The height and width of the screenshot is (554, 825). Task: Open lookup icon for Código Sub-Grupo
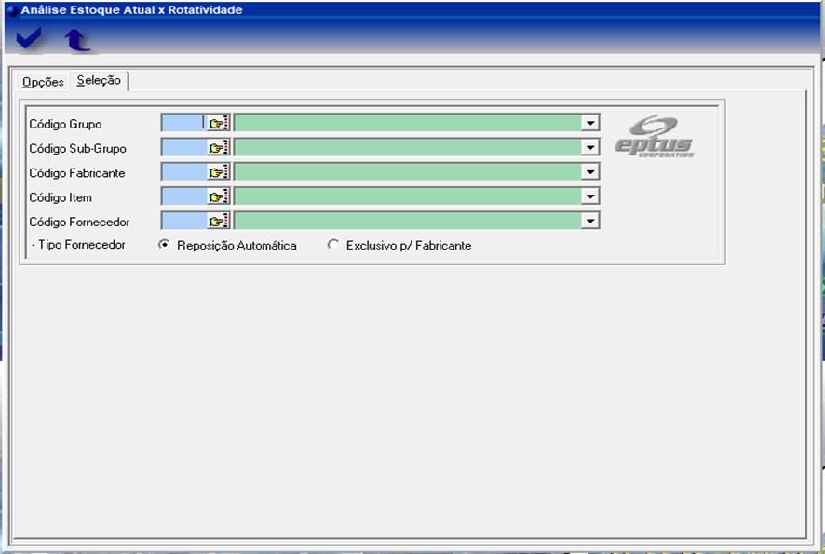coord(218,147)
